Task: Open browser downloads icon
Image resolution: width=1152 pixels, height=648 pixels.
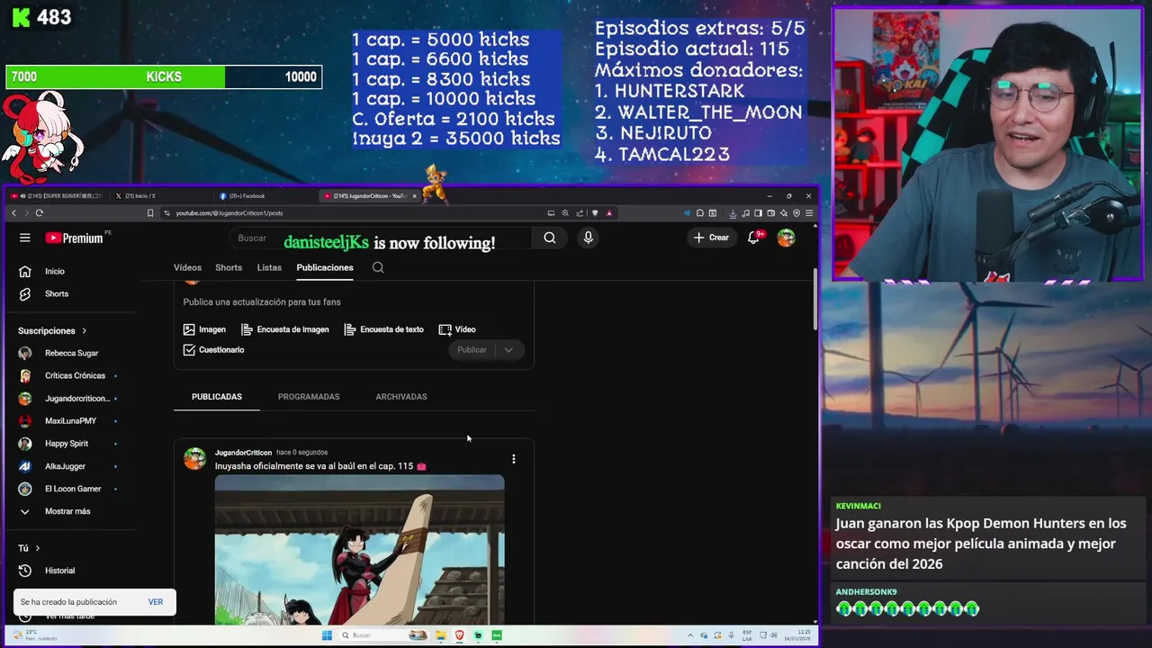Action: [x=733, y=213]
